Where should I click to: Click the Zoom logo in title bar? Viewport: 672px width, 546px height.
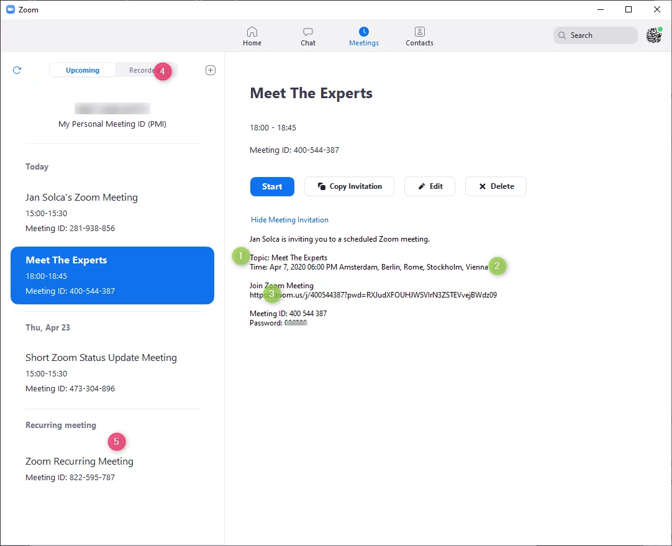tap(10, 9)
